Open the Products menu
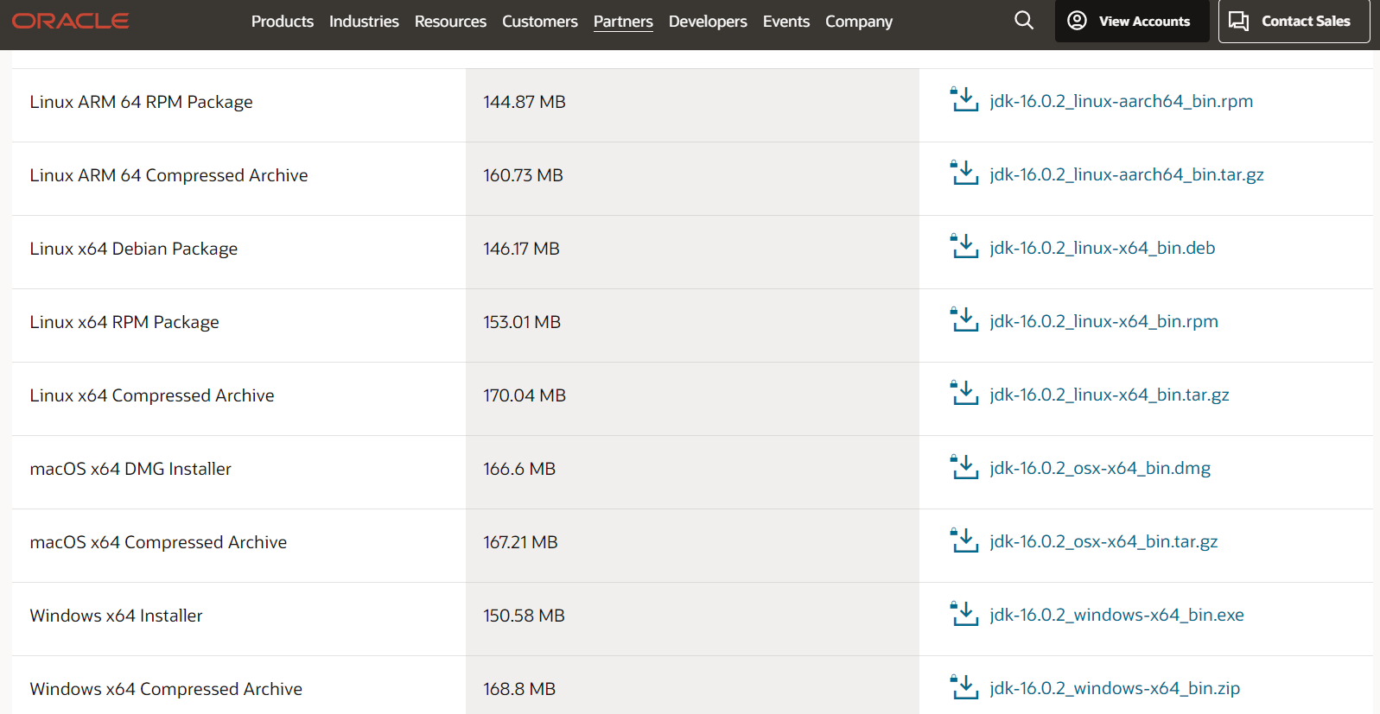 click(x=283, y=22)
